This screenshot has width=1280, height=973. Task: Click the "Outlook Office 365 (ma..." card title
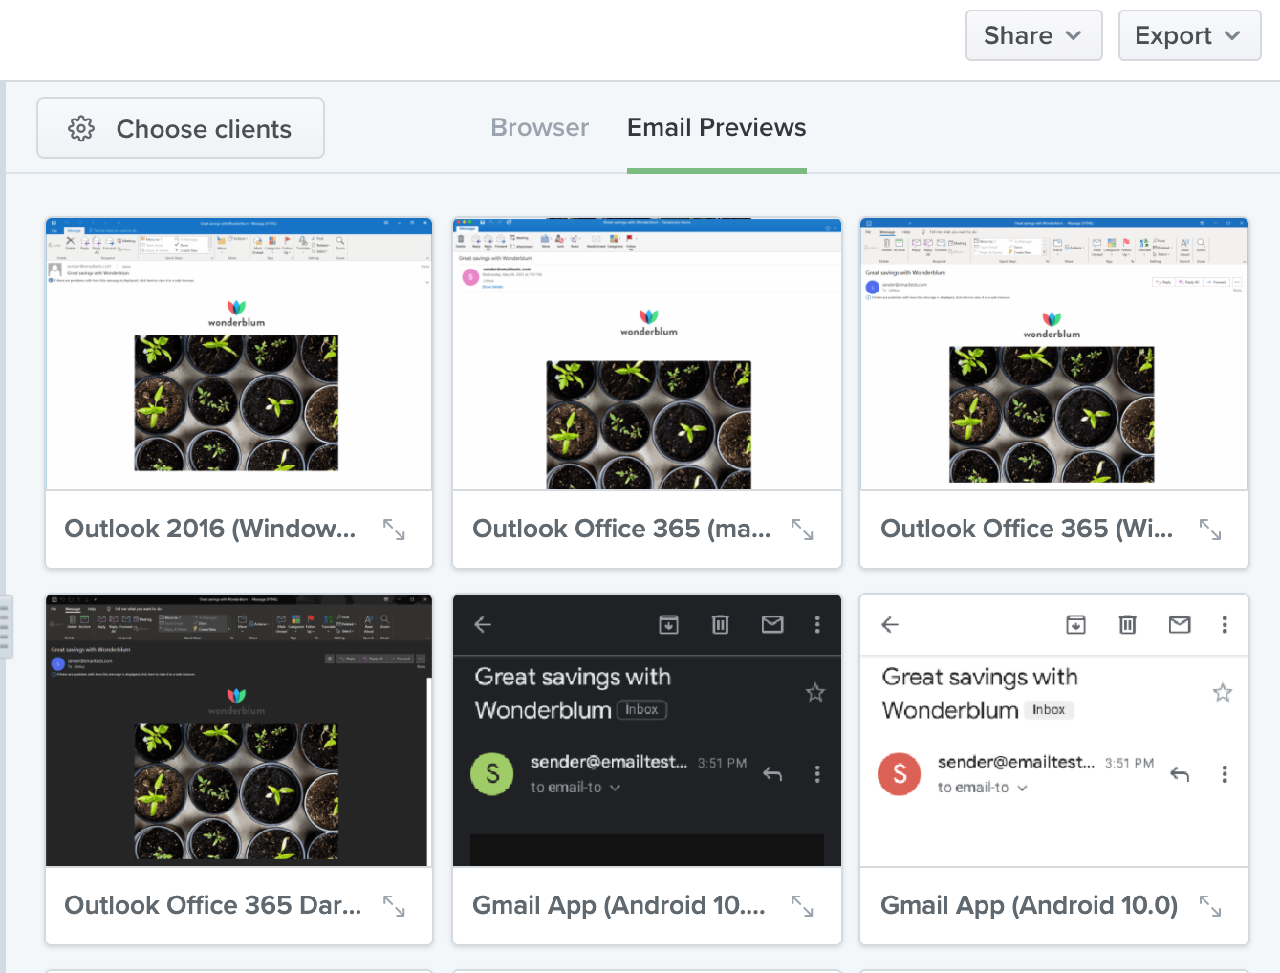(x=621, y=529)
